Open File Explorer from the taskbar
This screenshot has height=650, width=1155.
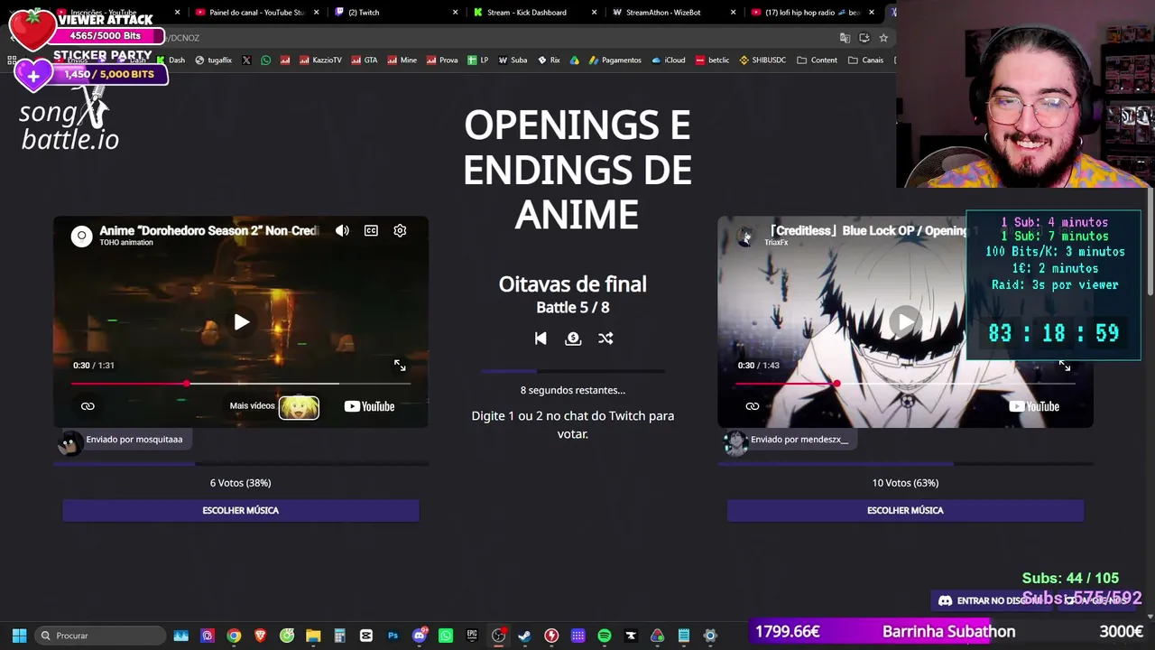click(x=313, y=636)
